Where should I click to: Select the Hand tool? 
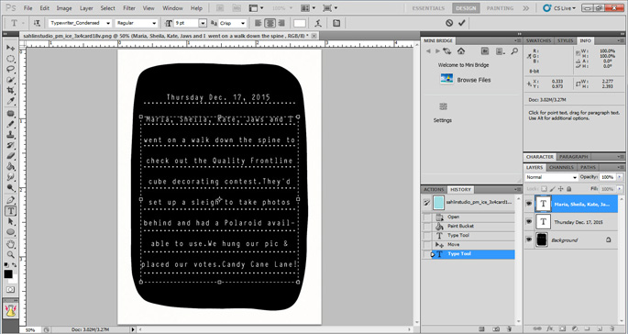[x=10, y=243]
